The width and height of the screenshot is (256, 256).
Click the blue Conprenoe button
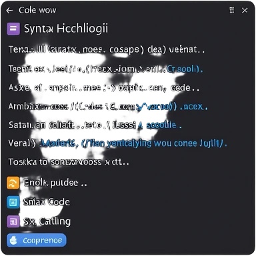click(x=37, y=240)
